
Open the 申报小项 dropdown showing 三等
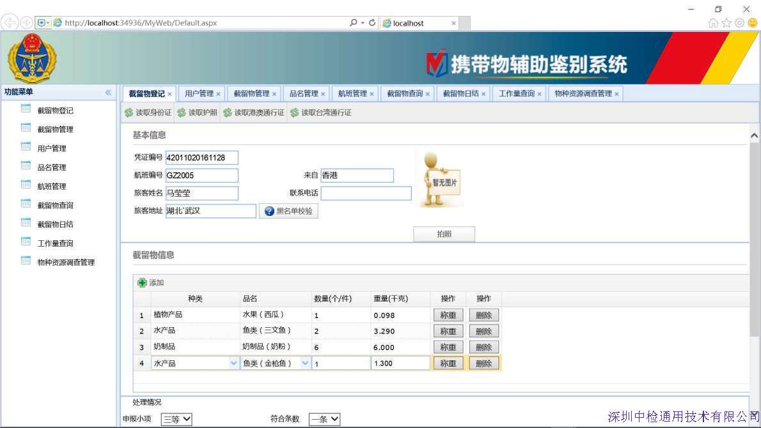176,419
